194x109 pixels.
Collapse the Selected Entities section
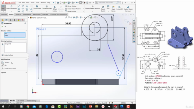[x=26, y=31]
